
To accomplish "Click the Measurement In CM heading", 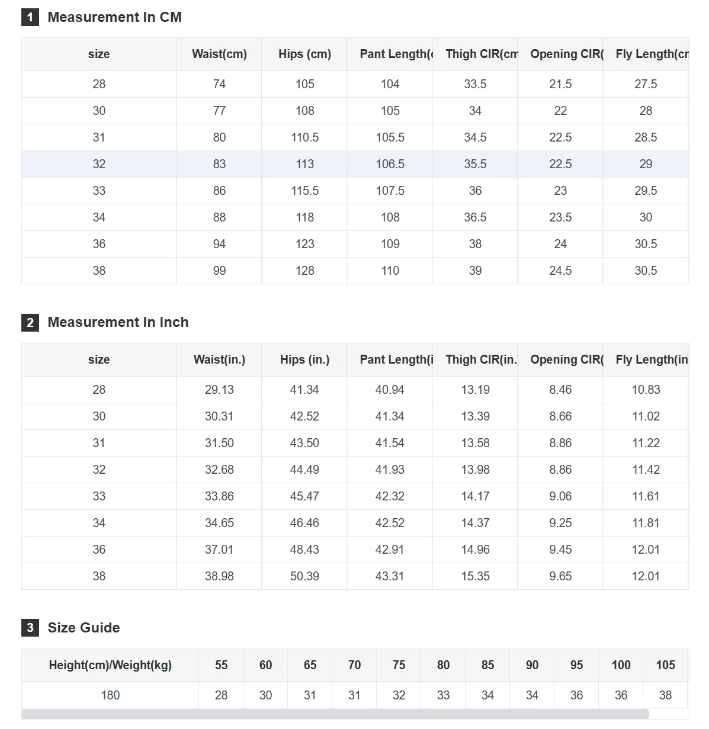I will [114, 17].
